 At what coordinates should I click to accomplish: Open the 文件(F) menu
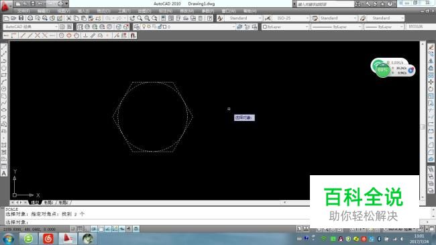point(23,11)
